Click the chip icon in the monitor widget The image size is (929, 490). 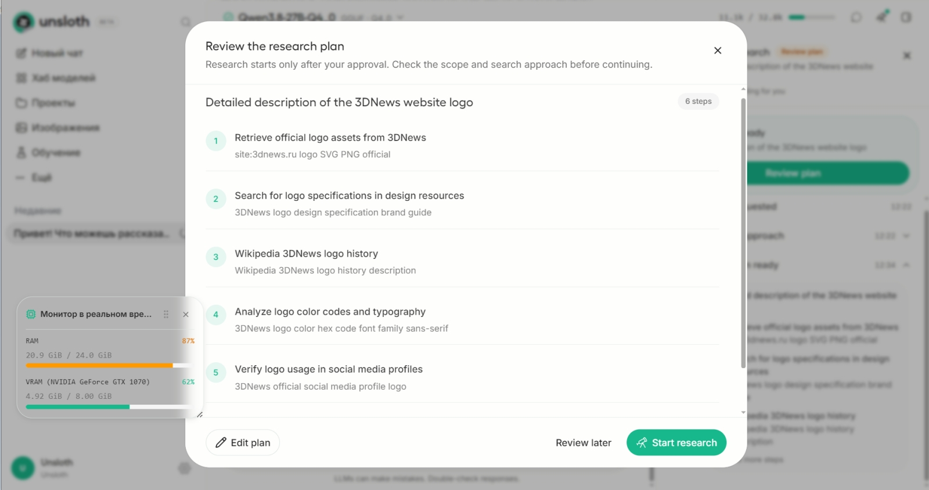pos(31,314)
